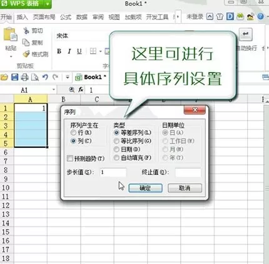Select Month (月) date unit radio

click(x=165, y=149)
